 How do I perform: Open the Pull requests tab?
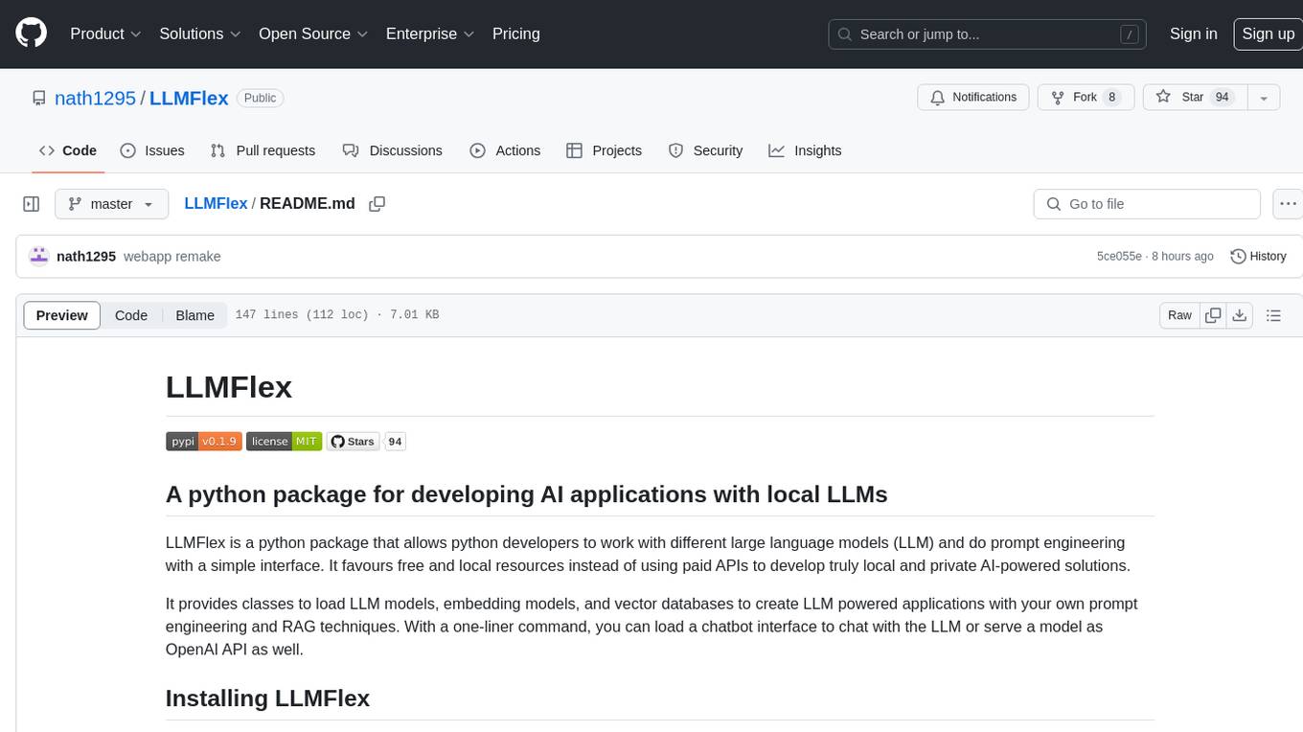(x=263, y=150)
